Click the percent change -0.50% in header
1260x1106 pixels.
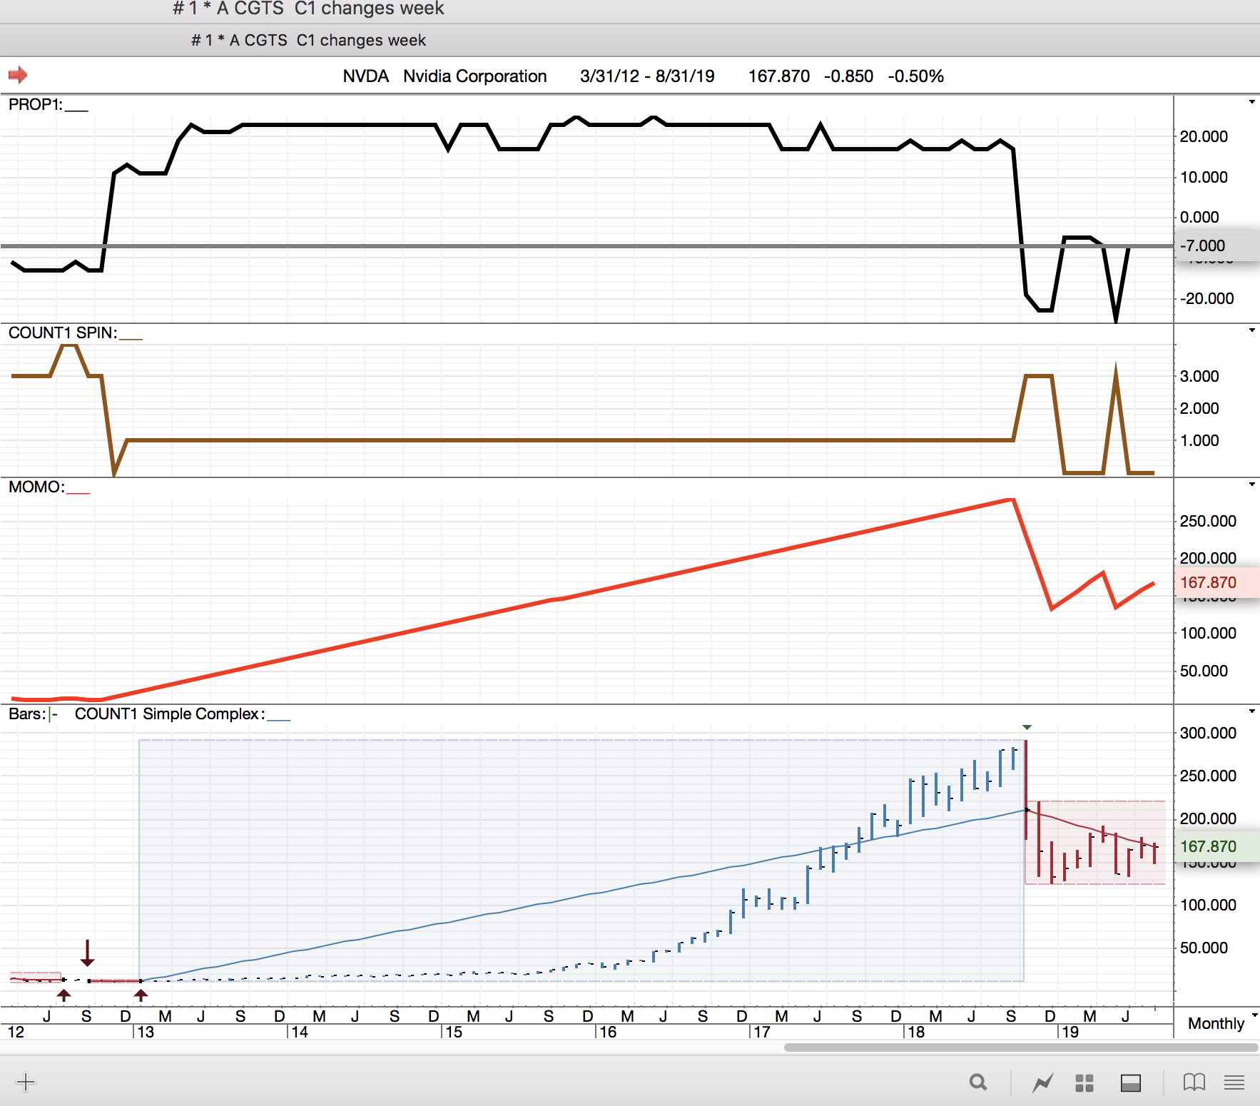pyautogui.click(x=916, y=76)
